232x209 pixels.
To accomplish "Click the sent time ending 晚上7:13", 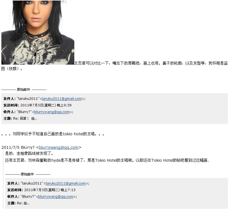I will (50, 190).
